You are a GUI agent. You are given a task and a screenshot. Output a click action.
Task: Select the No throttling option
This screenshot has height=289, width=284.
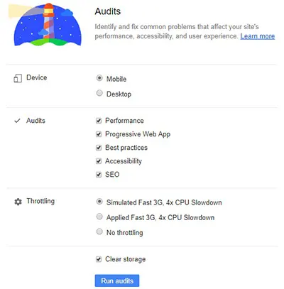pyautogui.click(x=99, y=231)
